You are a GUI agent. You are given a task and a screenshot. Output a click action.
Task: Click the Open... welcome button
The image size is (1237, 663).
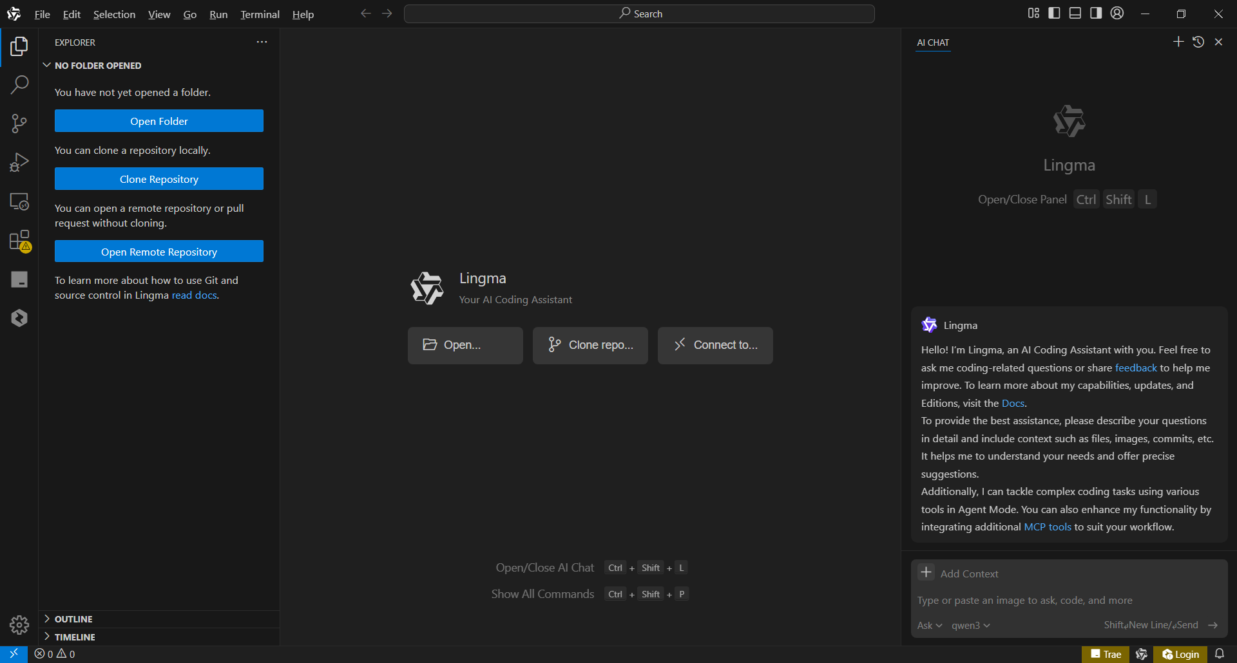click(465, 346)
